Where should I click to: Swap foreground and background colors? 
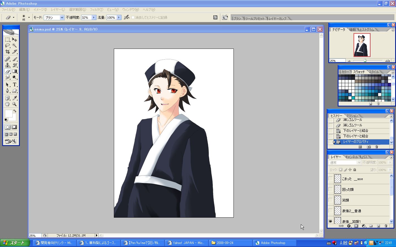(15, 111)
